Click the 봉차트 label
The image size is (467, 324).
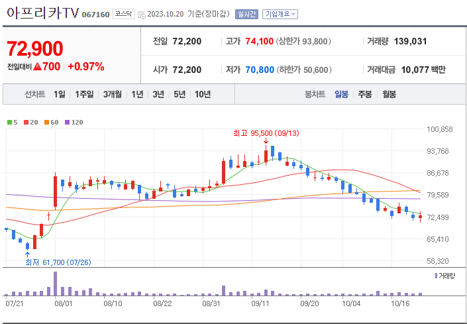(315, 94)
